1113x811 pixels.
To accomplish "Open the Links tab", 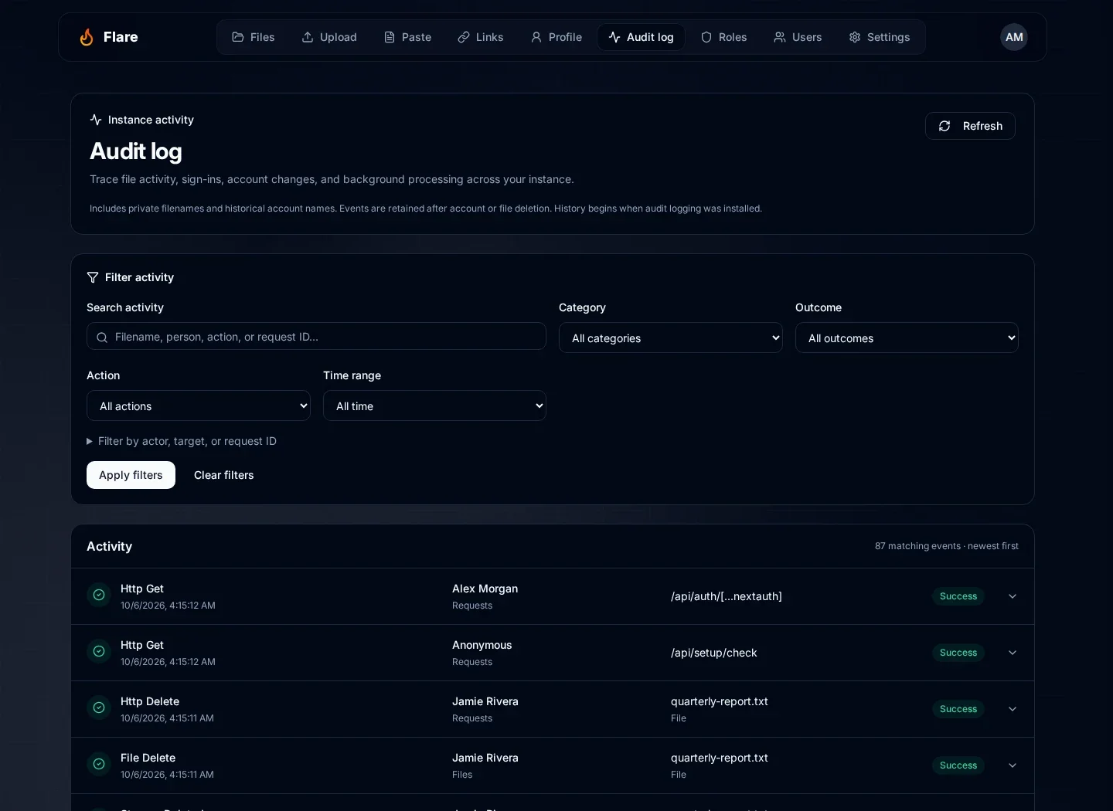I will point(480,37).
